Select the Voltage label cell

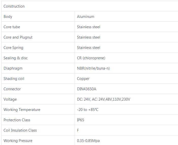tap(10, 99)
